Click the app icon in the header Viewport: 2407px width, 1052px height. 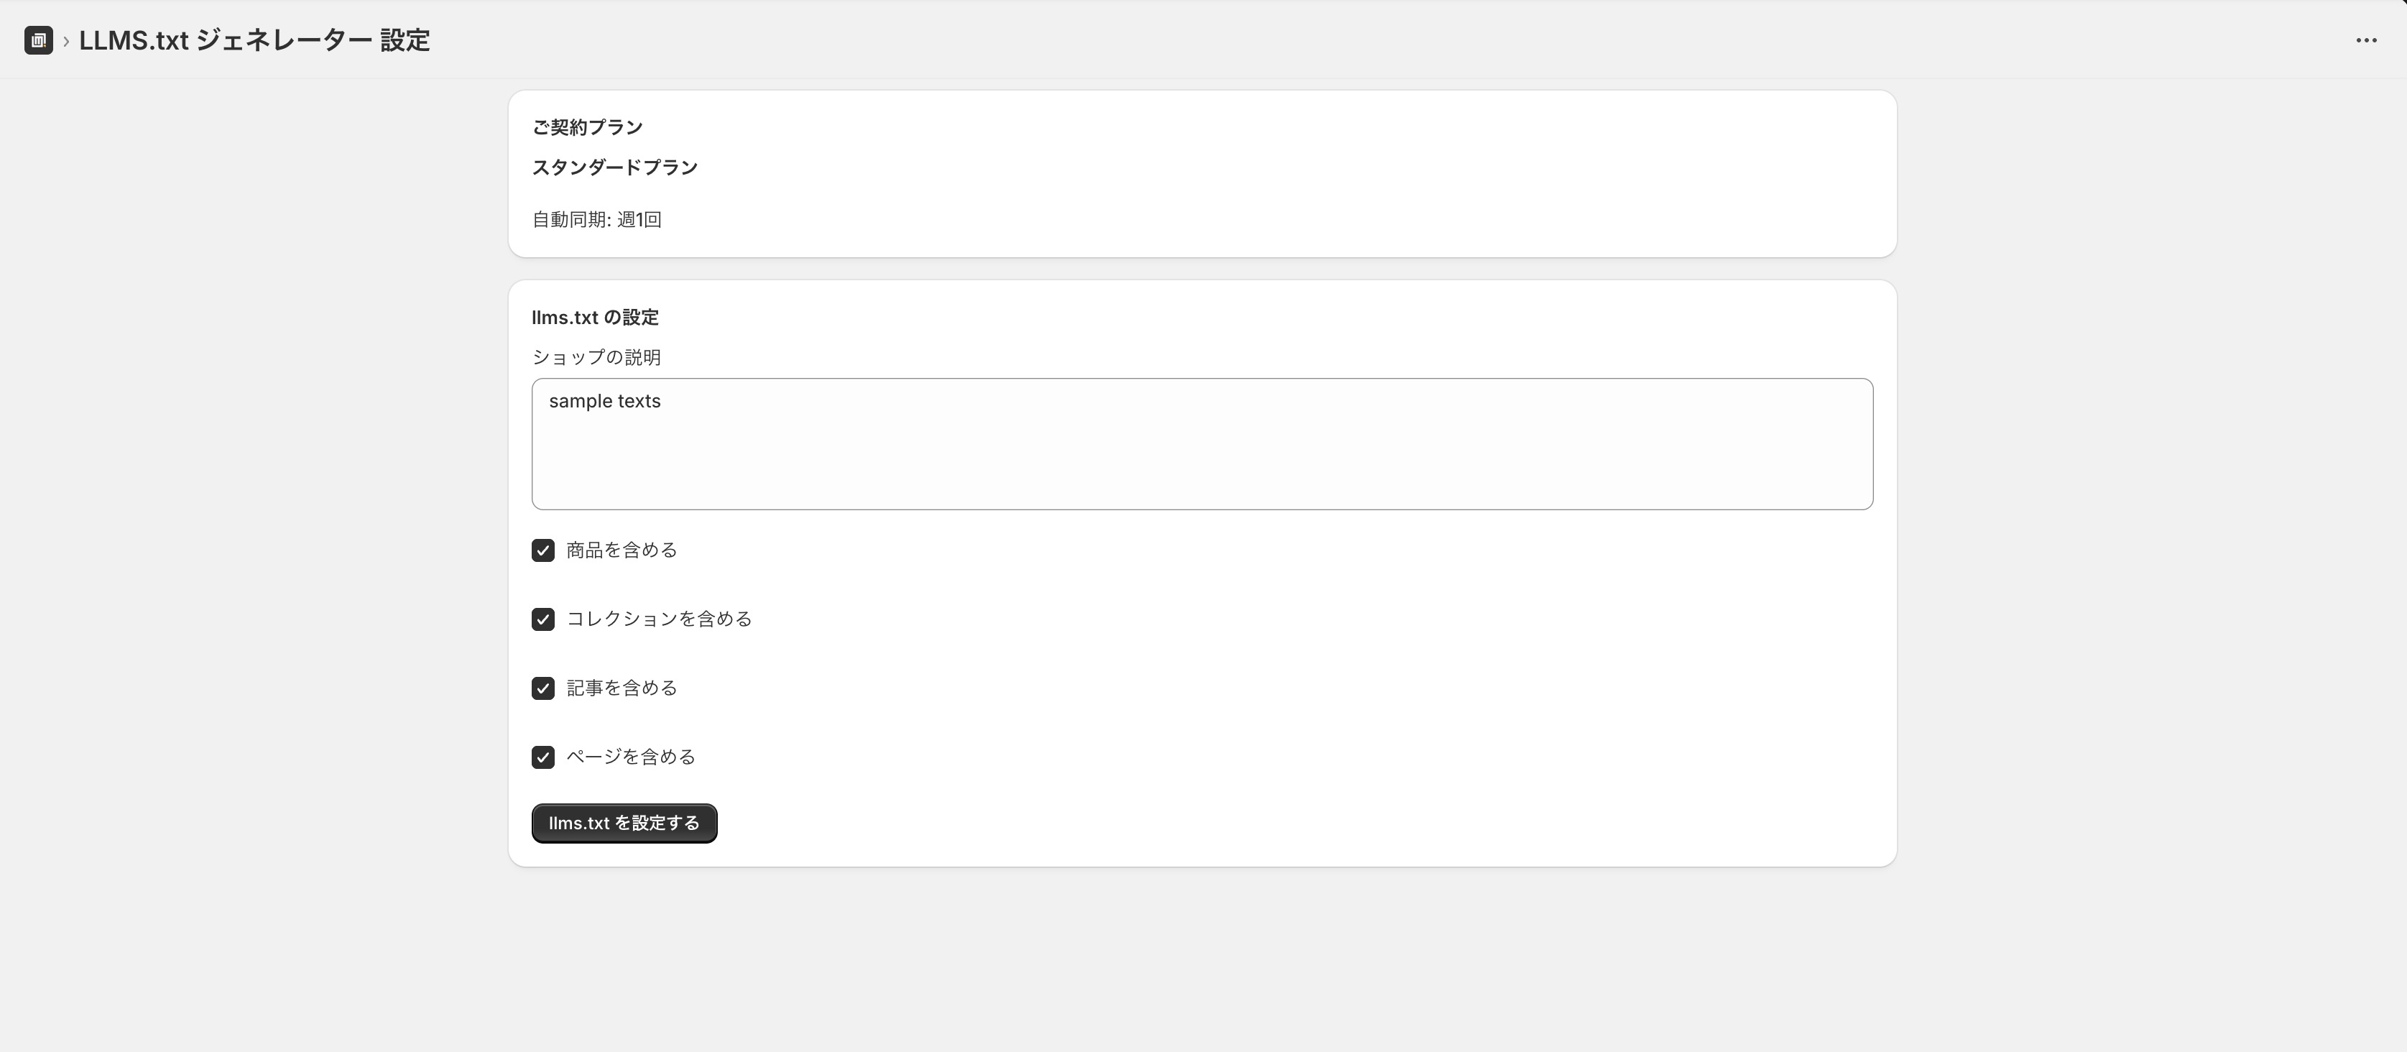[38, 40]
